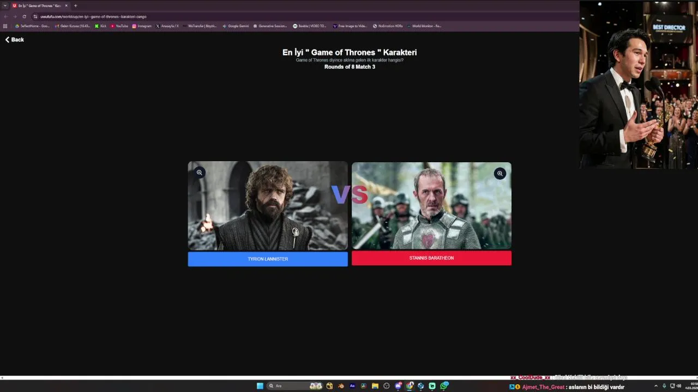
Task: Expand the tab search dropdown arrow
Action: pos(4,5)
